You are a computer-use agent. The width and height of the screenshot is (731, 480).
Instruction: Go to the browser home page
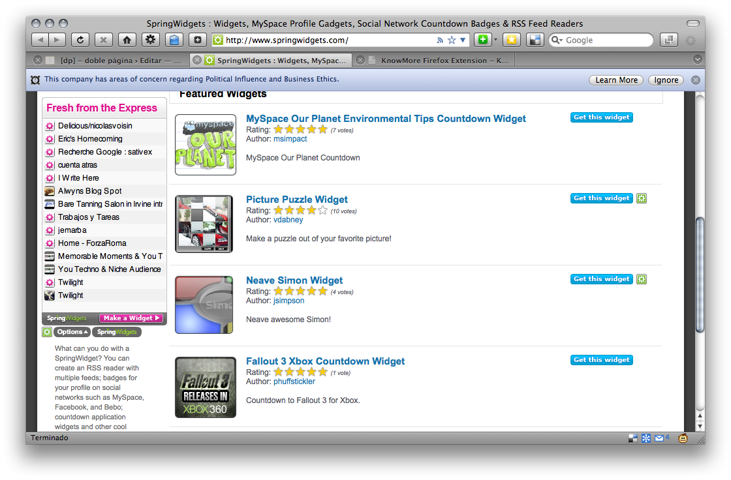click(x=127, y=40)
